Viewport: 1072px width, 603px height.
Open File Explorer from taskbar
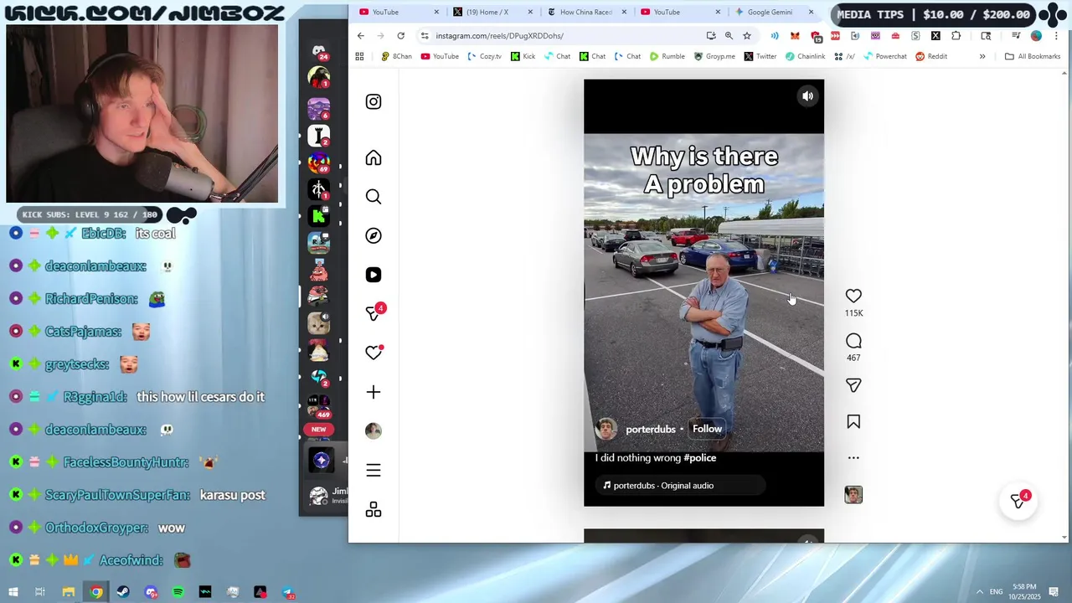pyautogui.click(x=69, y=592)
